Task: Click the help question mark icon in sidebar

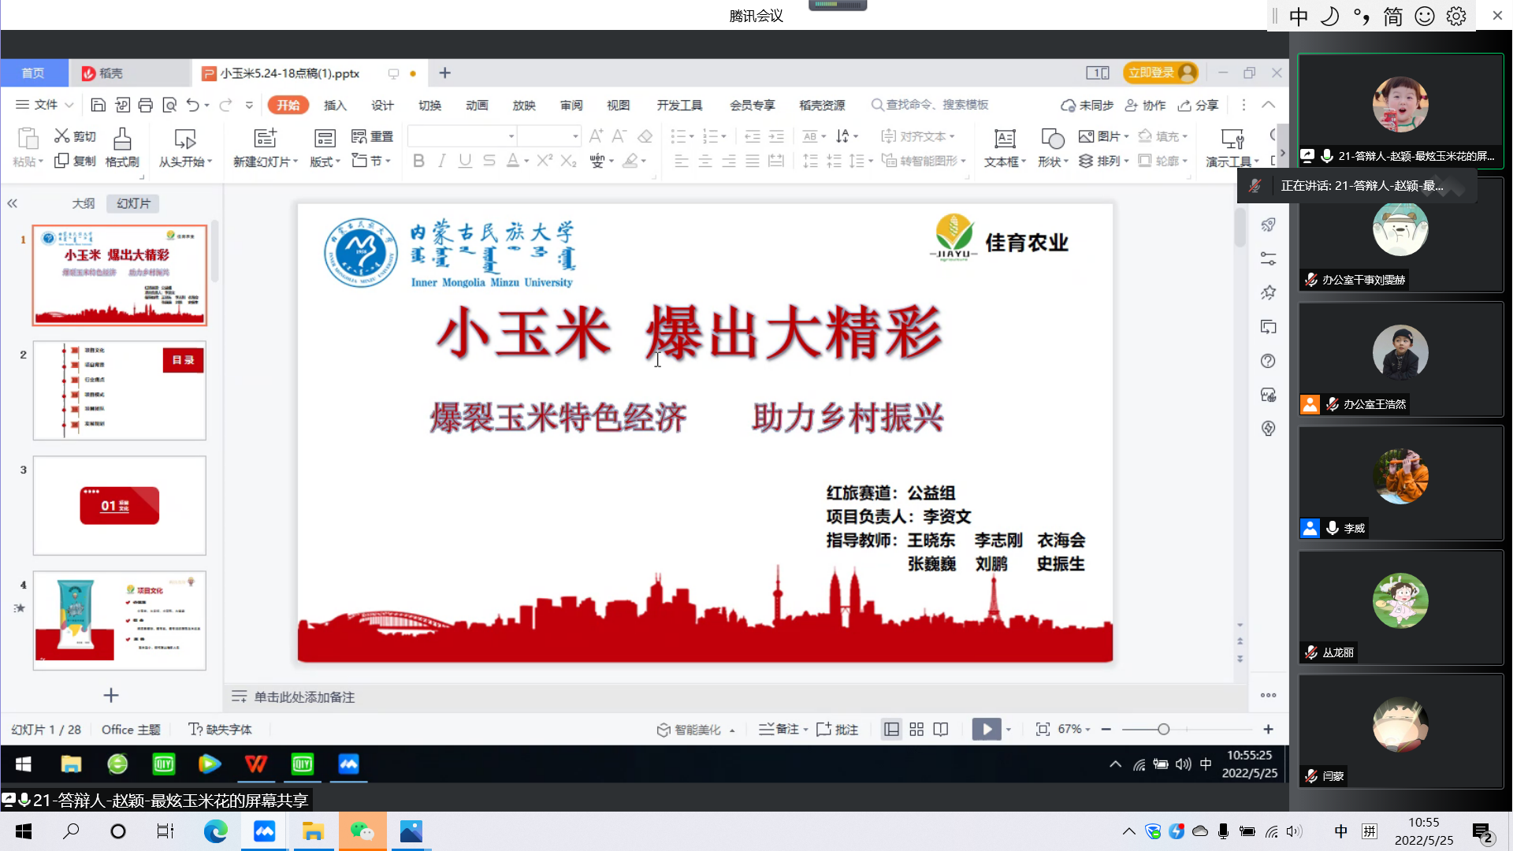Action: point(1268,361)
